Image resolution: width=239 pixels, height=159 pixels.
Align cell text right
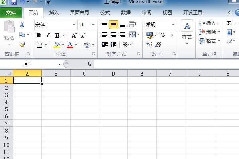tap(123, 35)
